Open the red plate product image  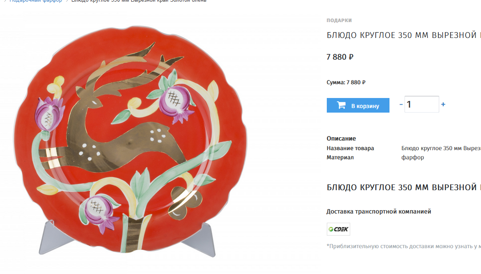130,140
